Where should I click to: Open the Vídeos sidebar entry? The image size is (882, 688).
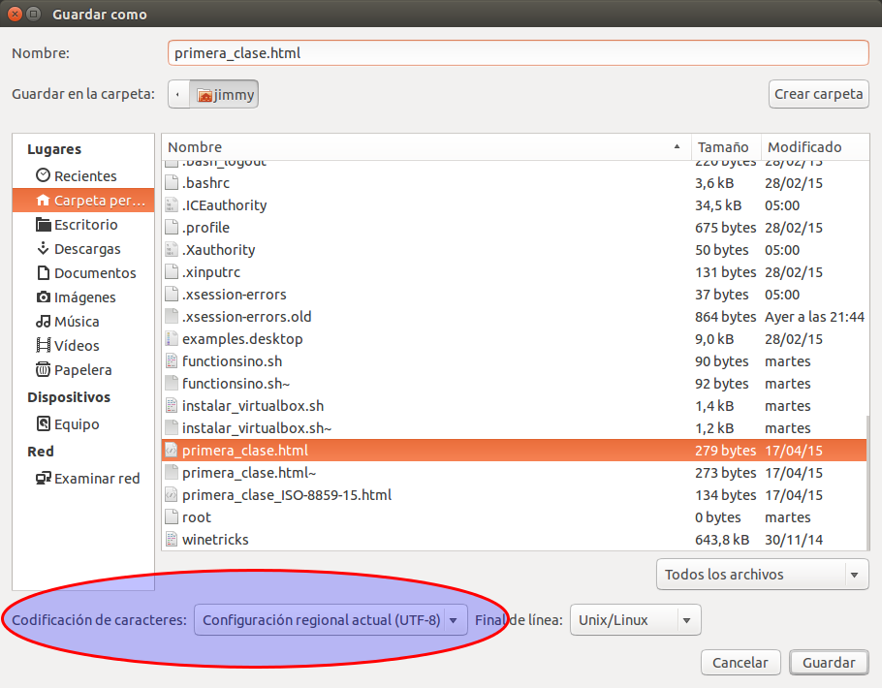(x=76, y=346)
